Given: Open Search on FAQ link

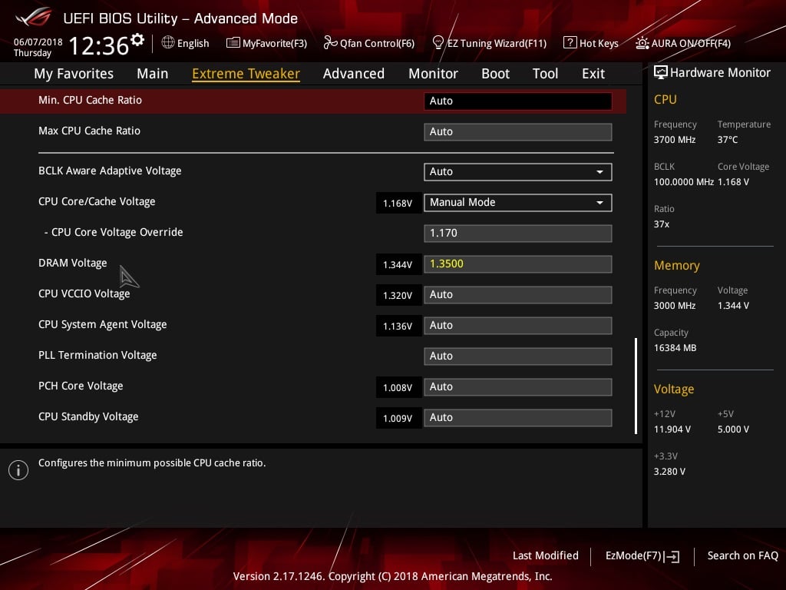Looking at the screenshot, I should coord(742,555).
